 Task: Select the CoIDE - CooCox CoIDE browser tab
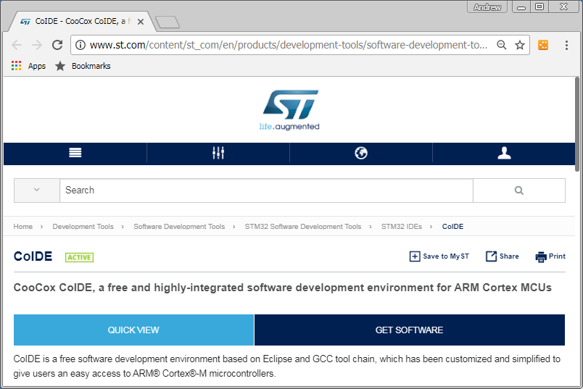pyautogui.click(x=80, y=22)
